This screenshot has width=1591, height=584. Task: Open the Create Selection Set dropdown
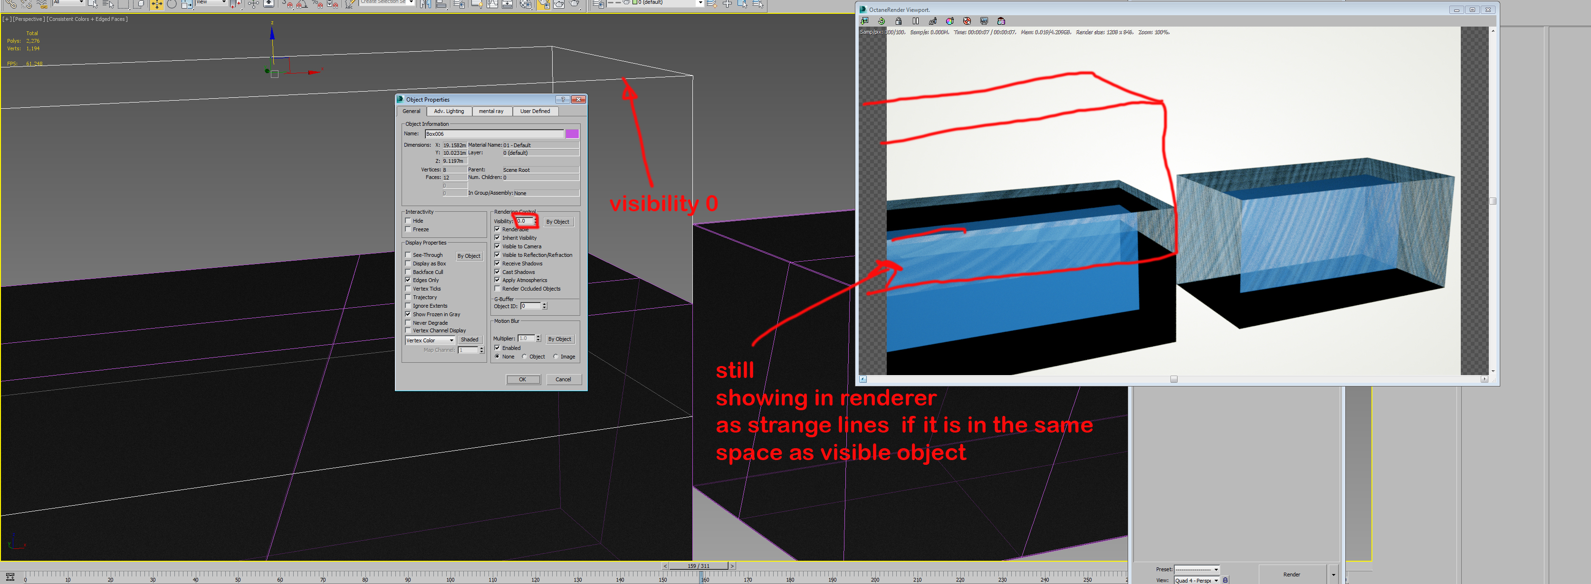click(411, 2)
